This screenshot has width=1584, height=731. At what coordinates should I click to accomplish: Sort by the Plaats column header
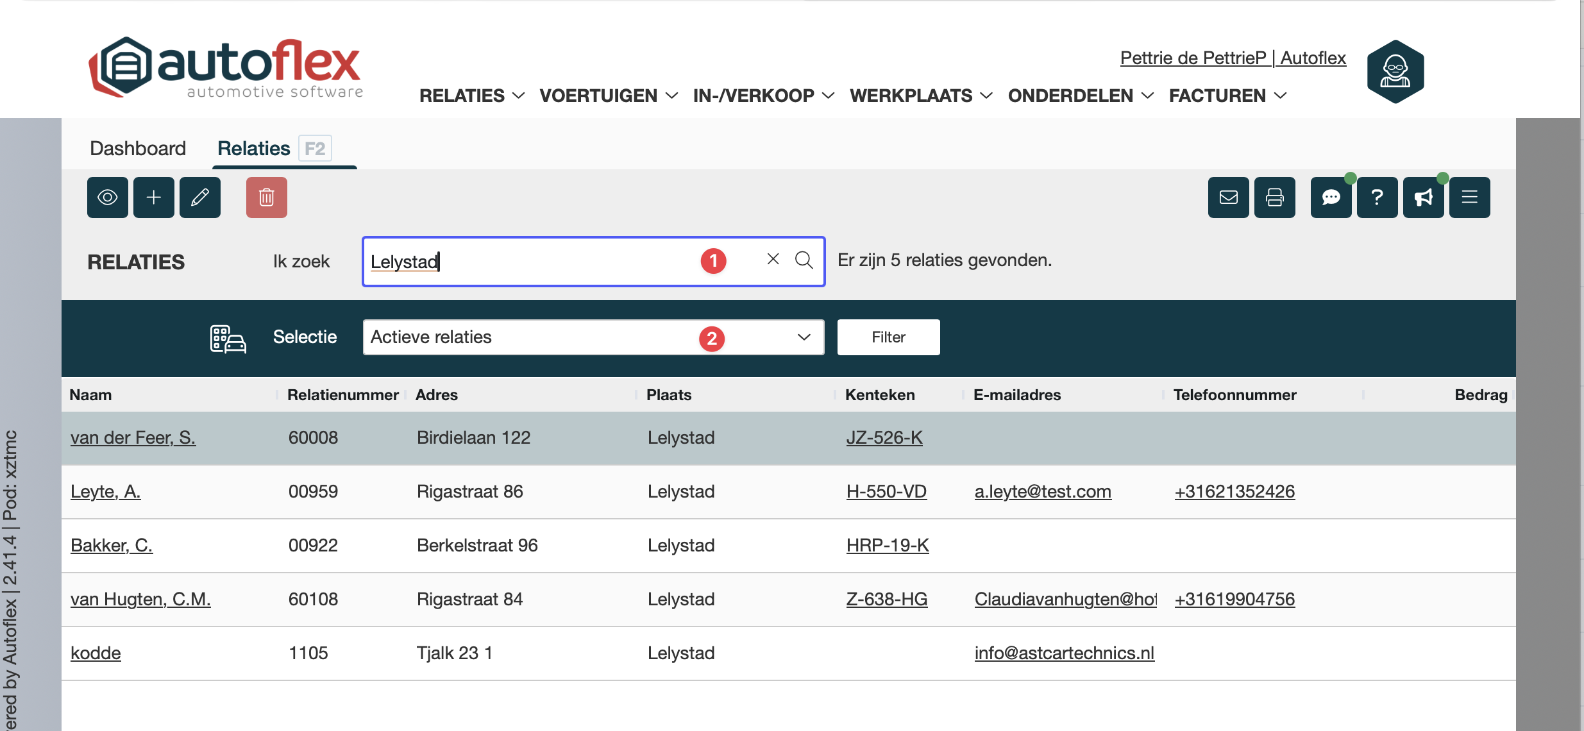pyautogui.click(x=669, y=395)
